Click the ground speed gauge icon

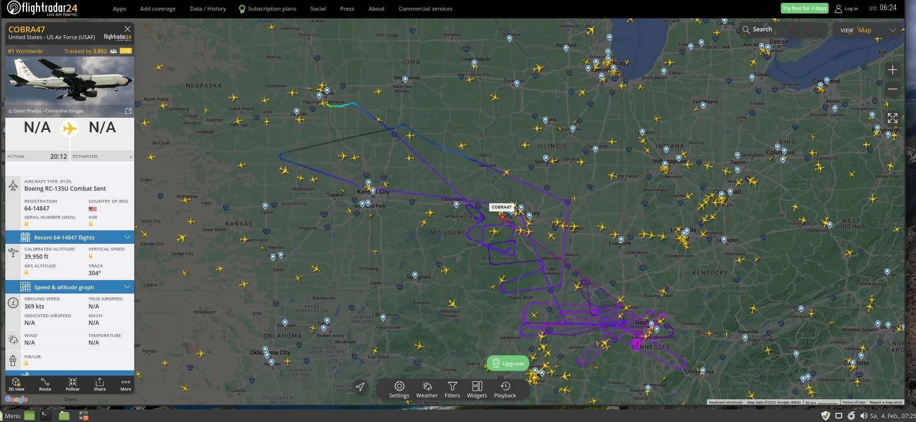tap(13, 303)
